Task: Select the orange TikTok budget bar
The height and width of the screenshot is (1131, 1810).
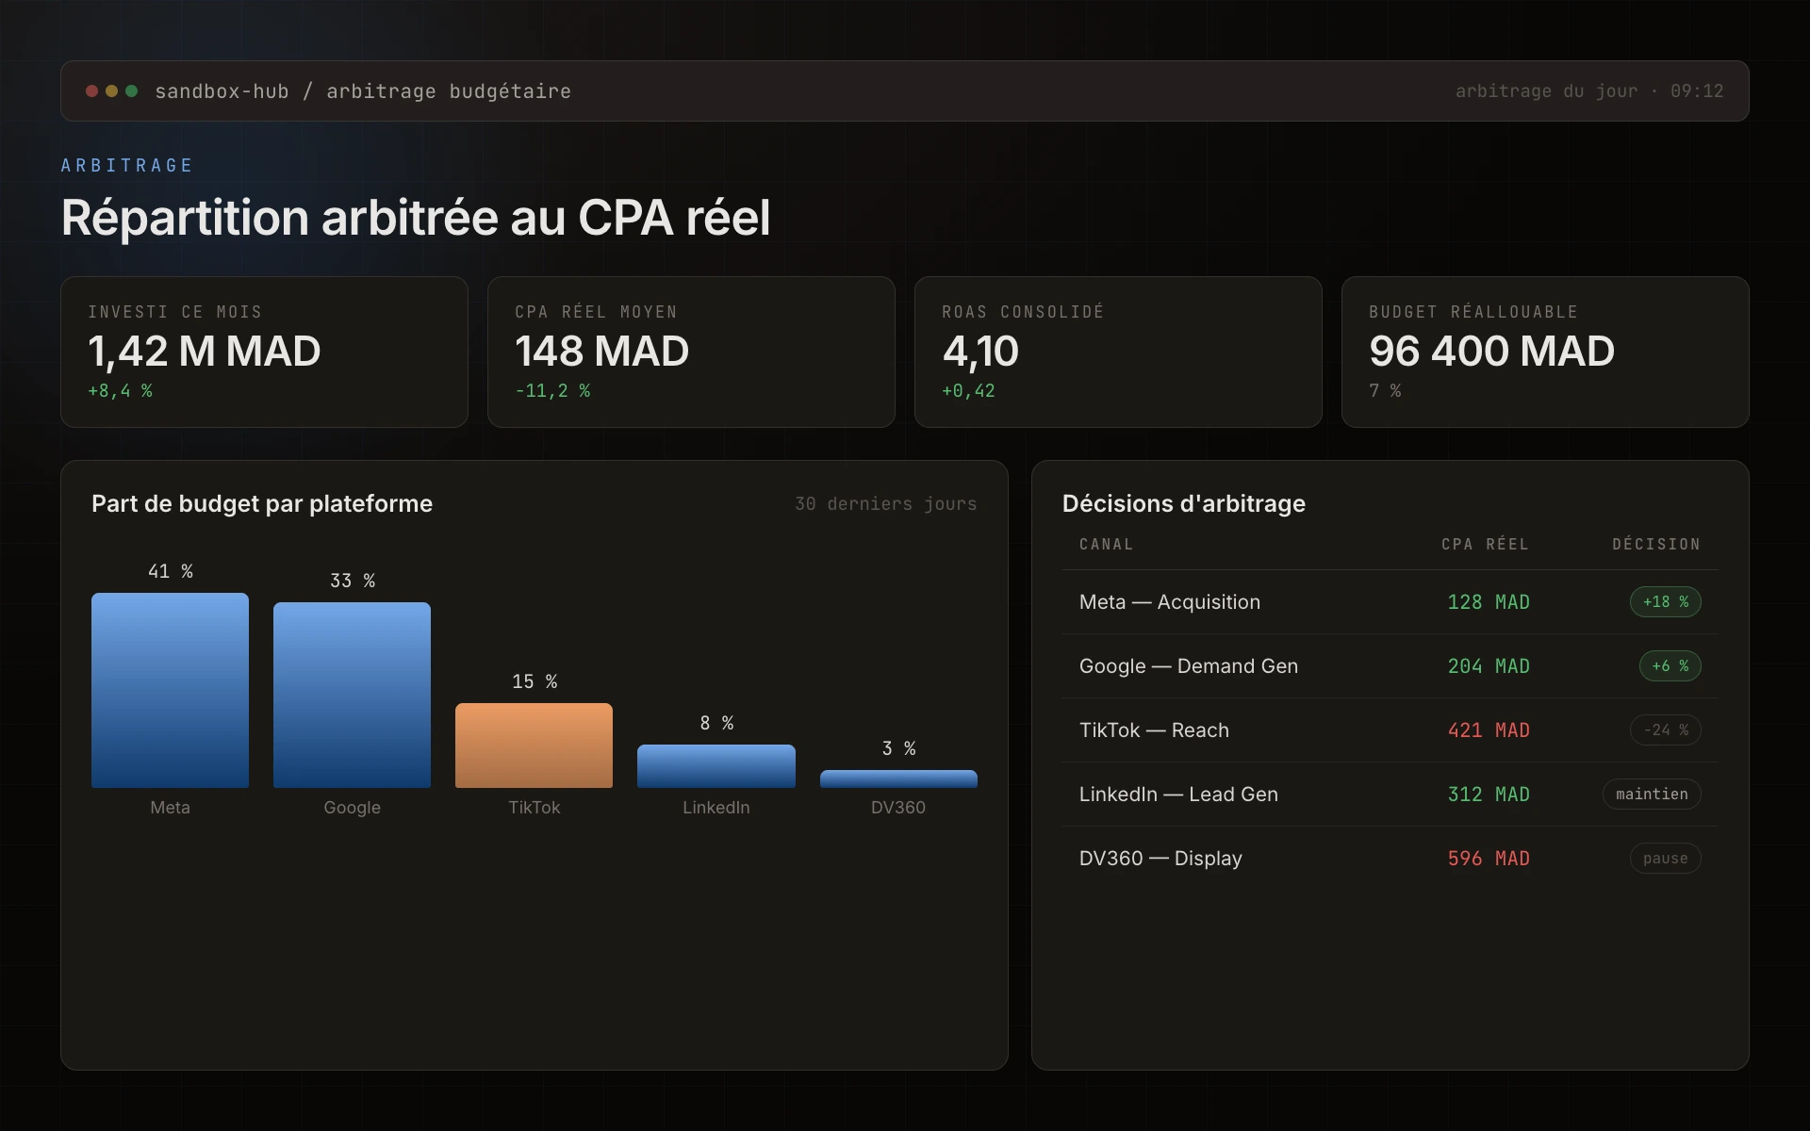Action: (x=534, y=746)
